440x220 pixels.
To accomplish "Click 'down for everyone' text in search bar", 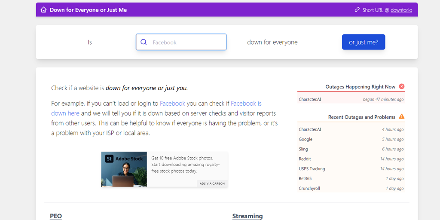I will click(x=272, y=42).
